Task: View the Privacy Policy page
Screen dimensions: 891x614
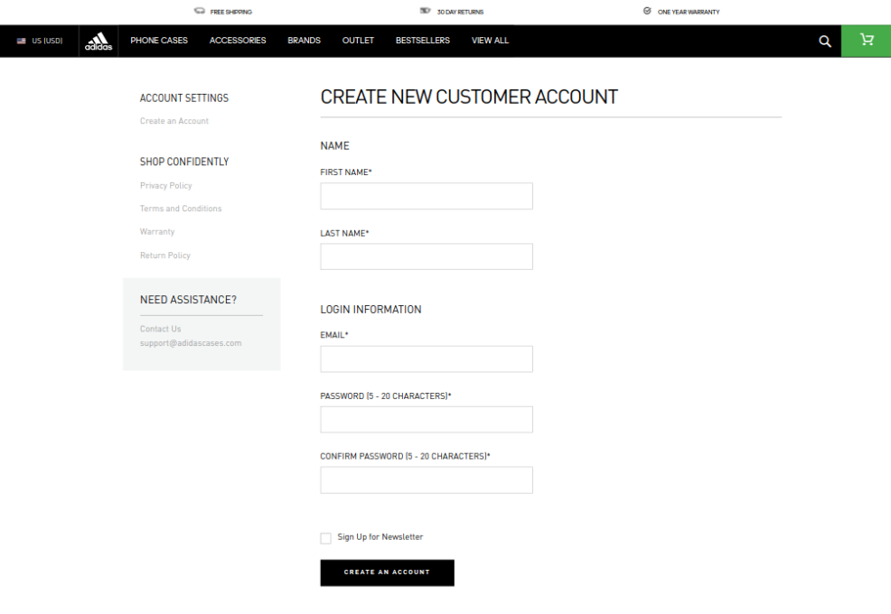Action: tap(165, 185)
